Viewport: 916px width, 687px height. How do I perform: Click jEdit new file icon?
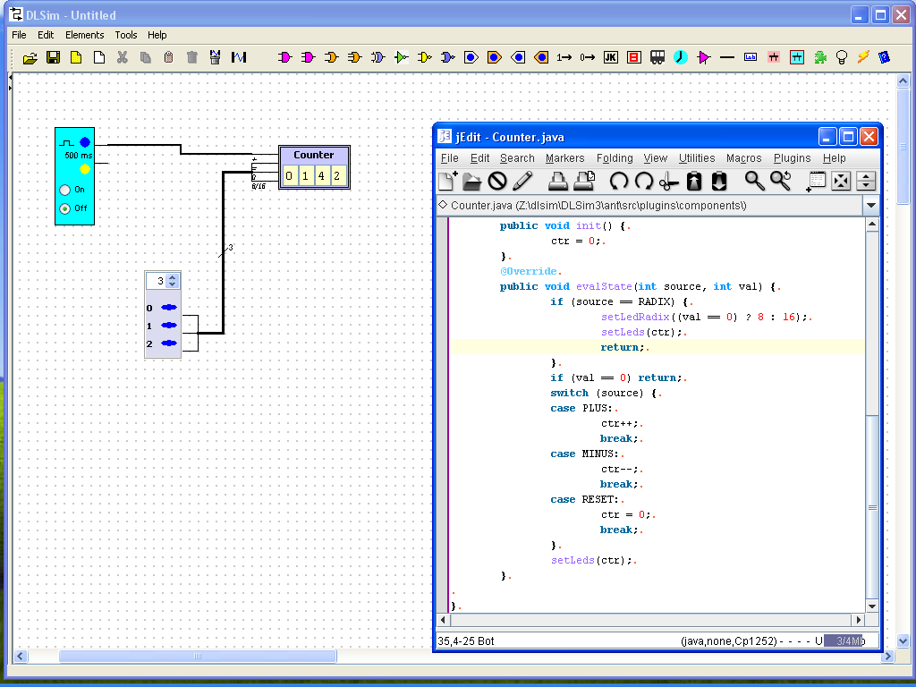(x=447, y=181)
